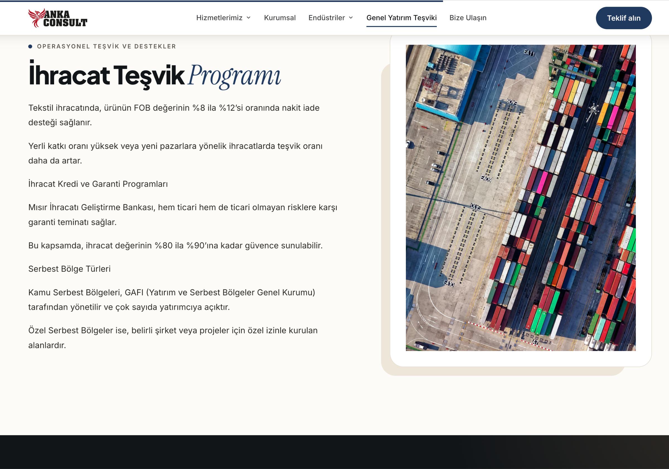Viewport: 669px width, 469px height.
Task: Click the Yerli katkı oranı yüksek paragraph
Action: pos(175,153)
